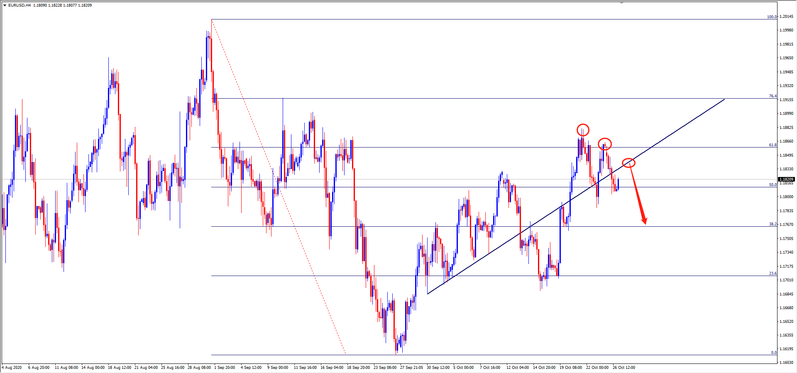Click time axis label 23 Sep 08:00
The height and width of the screenshot is (373, 797).
click(385, 368)
